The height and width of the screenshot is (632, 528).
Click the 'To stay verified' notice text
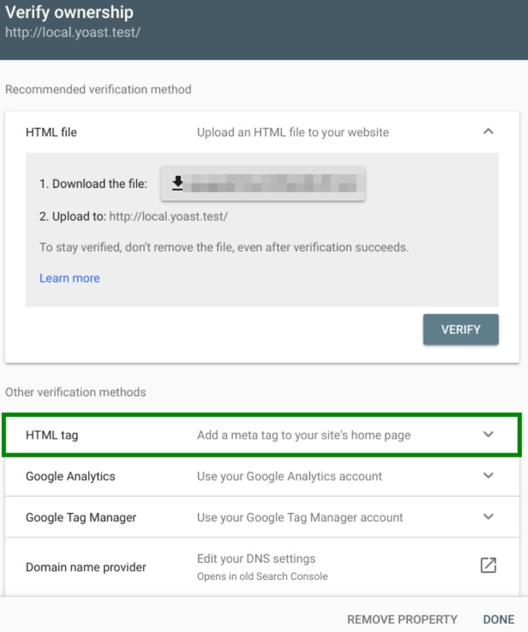pos(224,247)
